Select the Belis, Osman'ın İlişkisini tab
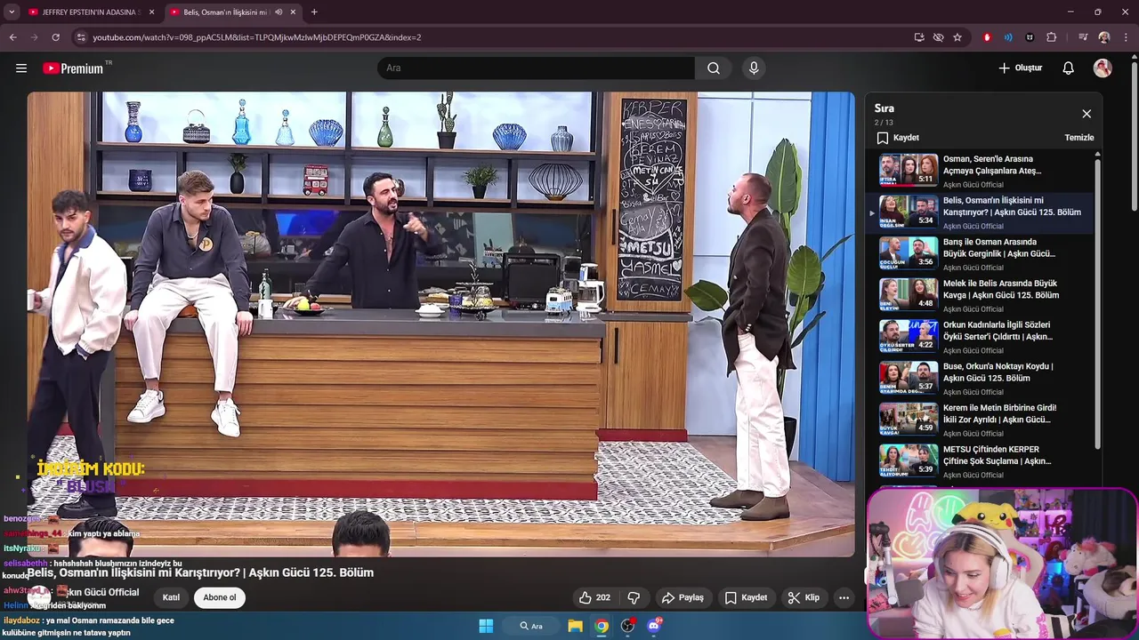 (224, 12)
